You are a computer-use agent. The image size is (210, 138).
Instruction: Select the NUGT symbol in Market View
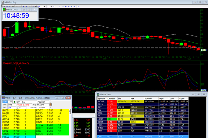click(x=102, y=119)
